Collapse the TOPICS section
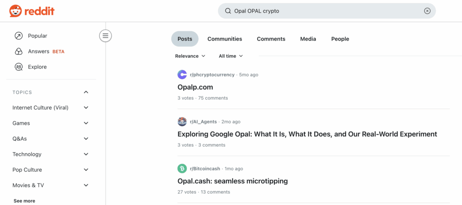 [86, 92]
